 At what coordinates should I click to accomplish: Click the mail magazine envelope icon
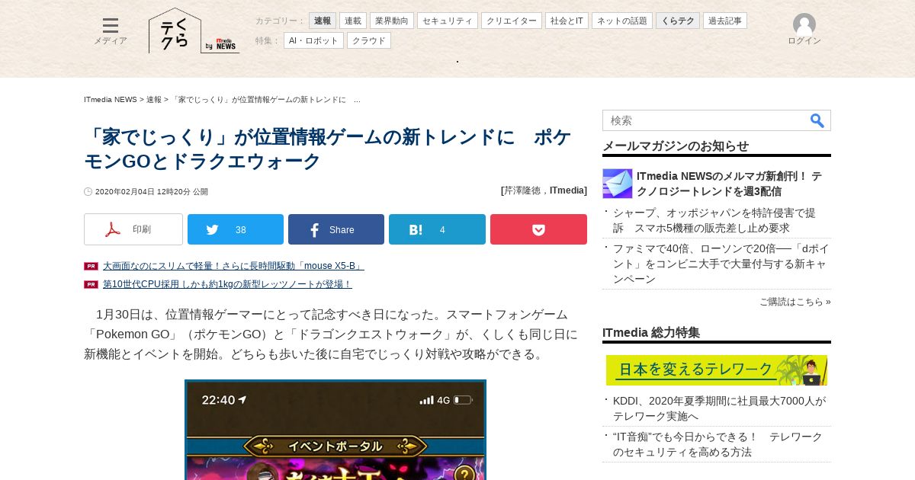pyautogui.click(x=618, y=184)
